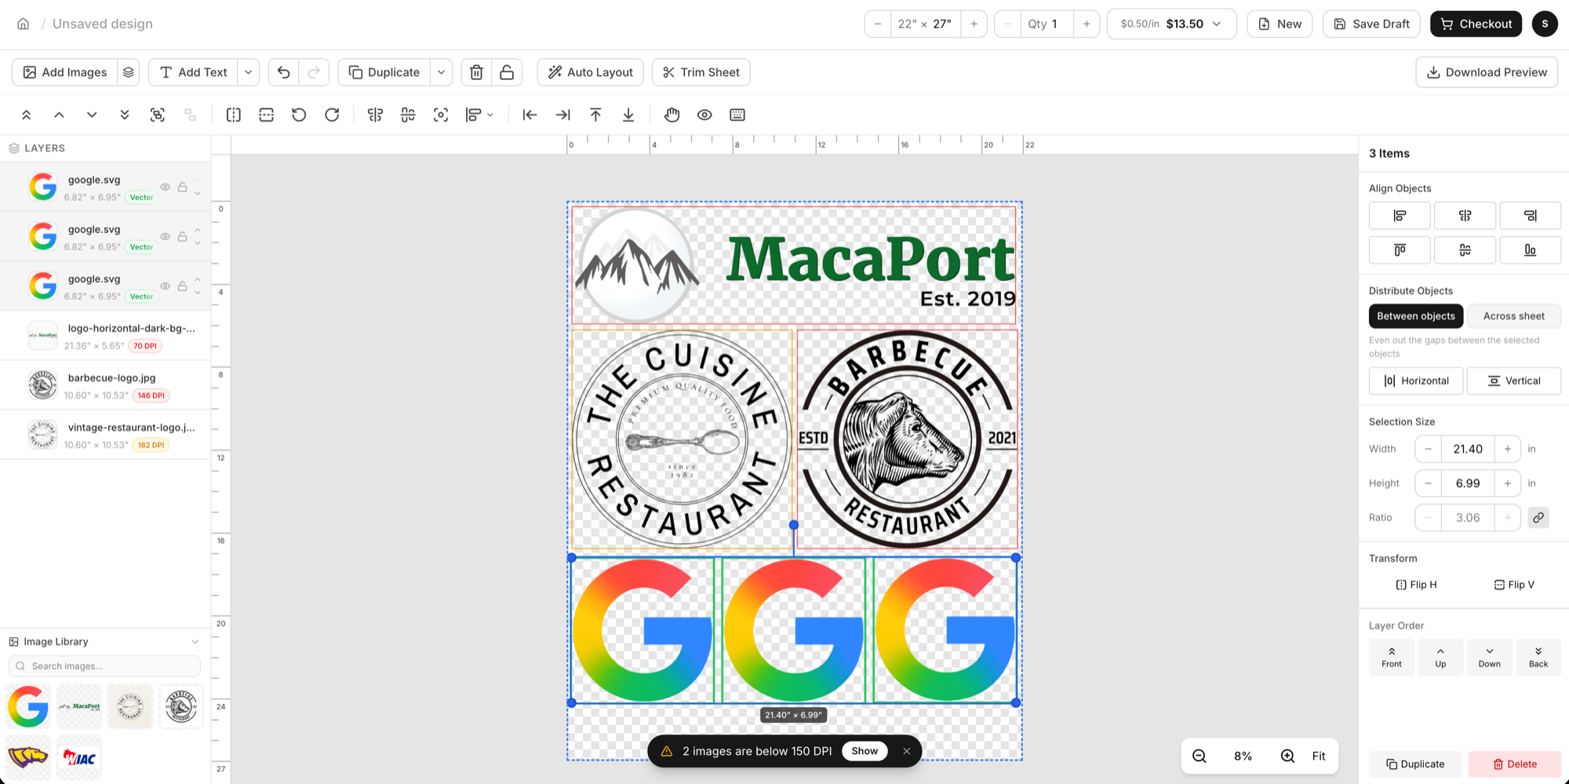Image resolution: width=1569 pixels, height=784 pixels.
Task: Send to back using the toolbar double-chevron down
Action: 125,115
